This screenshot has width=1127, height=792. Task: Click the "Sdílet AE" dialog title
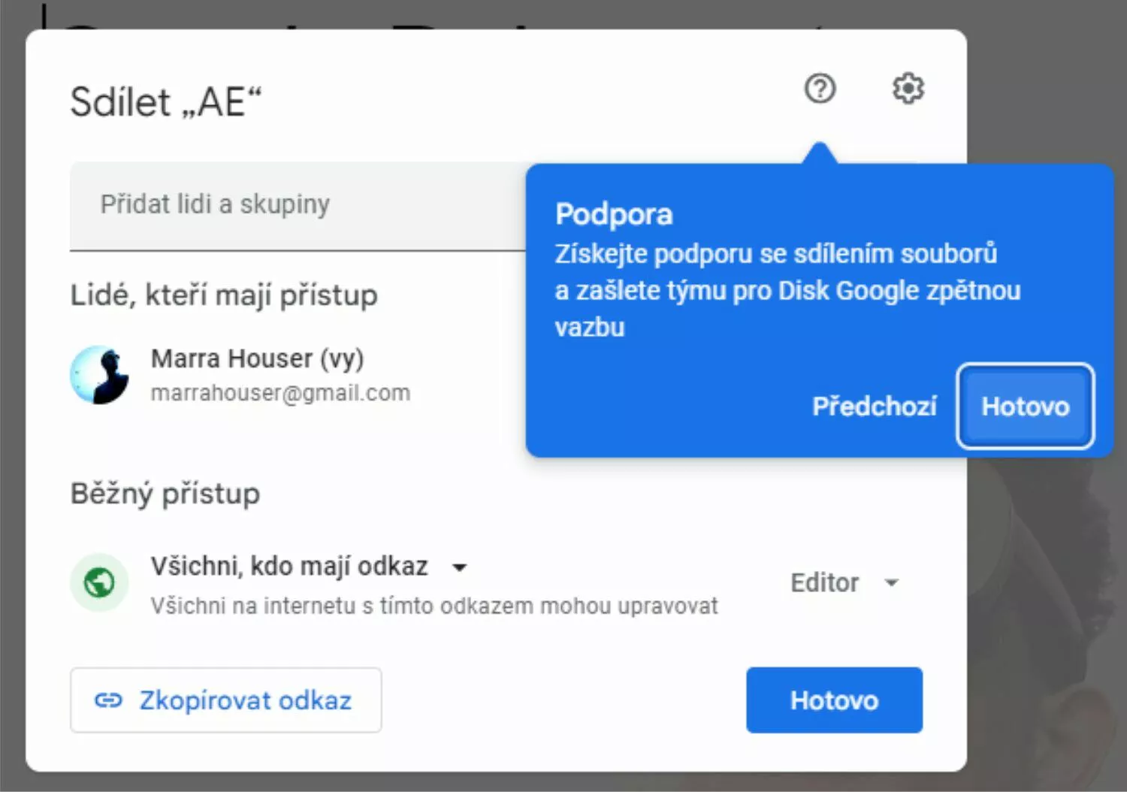click(x=166, y=102)
